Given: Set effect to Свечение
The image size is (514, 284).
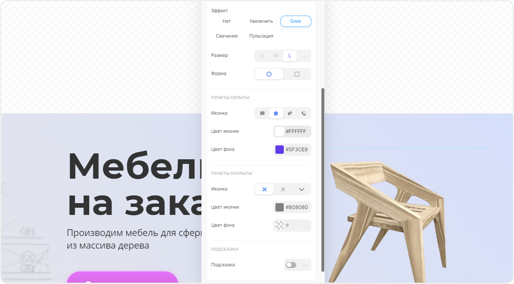Looking at the screenshot, I should 227,36.
